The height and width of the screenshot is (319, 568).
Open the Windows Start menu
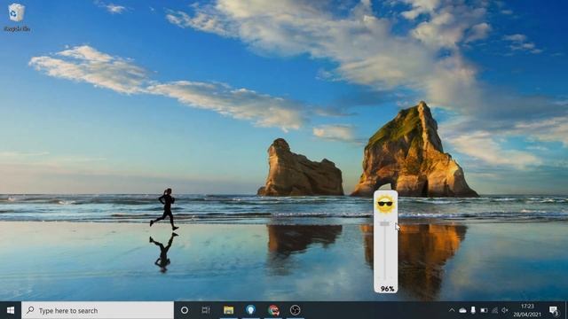tap(11, 310)
